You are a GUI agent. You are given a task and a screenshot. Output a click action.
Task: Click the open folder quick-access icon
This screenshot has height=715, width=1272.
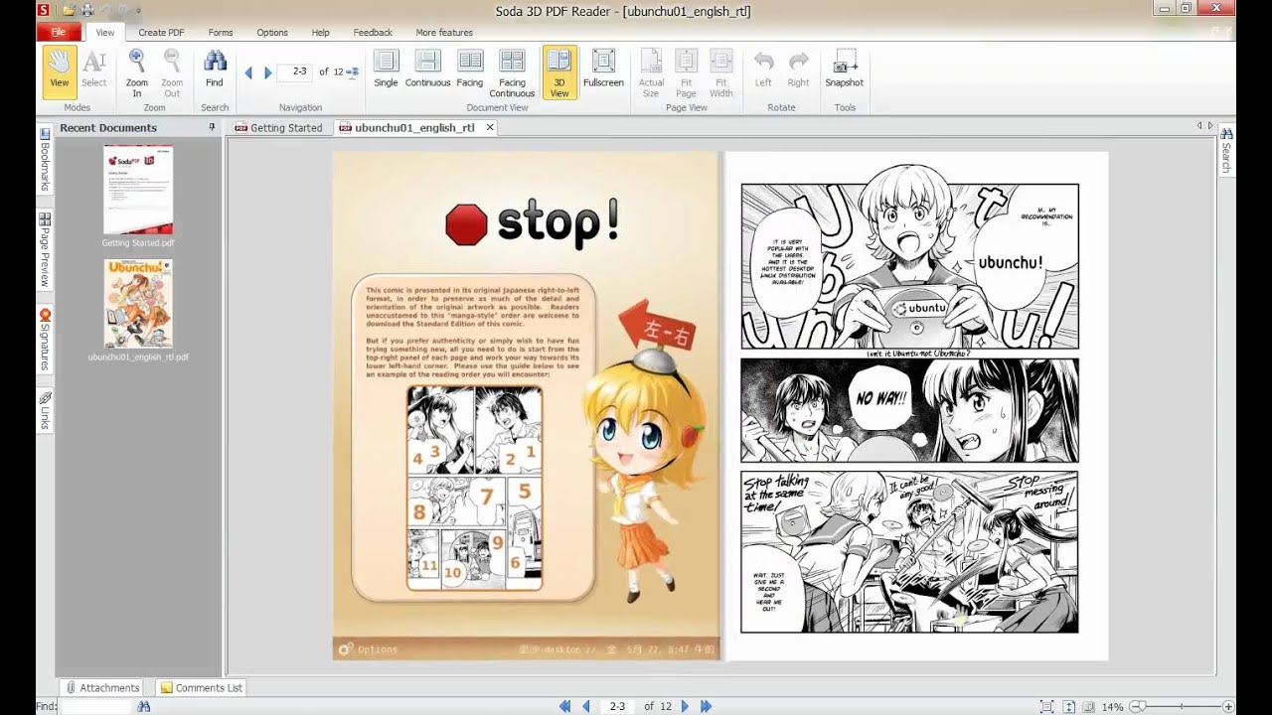coord(69,10)
